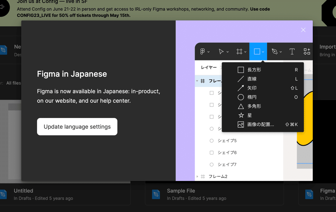Click the diagonal line icon next to 直線
Screen dimensions: 336x212
(241, 79)
